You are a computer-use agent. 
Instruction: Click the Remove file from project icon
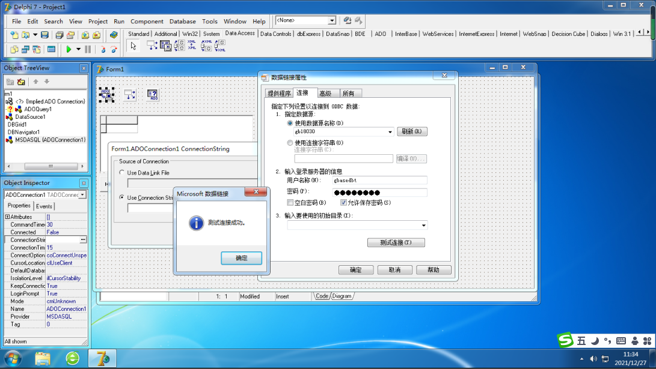[x=97, y=35]
